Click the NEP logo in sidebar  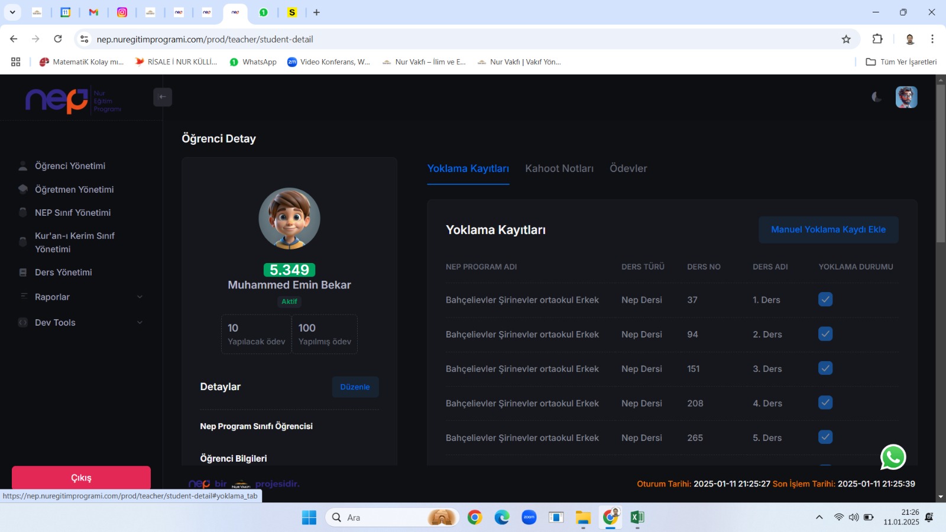[73, 100]
